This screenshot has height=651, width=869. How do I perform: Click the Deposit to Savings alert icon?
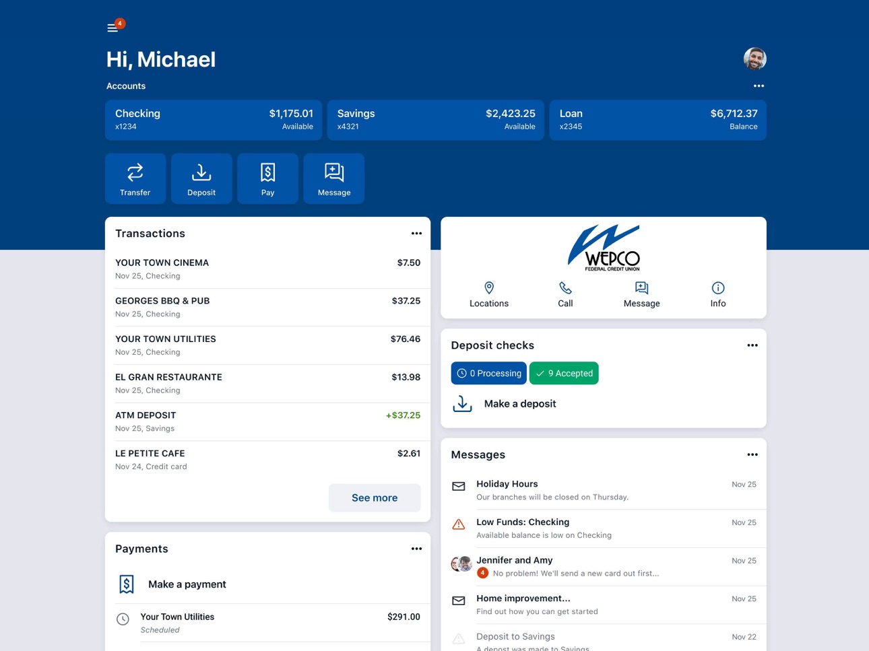tap(459, 638)
